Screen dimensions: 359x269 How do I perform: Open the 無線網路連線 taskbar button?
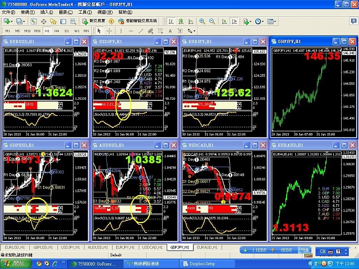tap(151, 264)
